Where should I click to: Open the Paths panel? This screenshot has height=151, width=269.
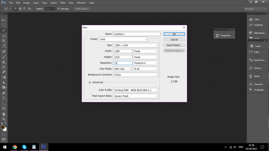point(254,52)
